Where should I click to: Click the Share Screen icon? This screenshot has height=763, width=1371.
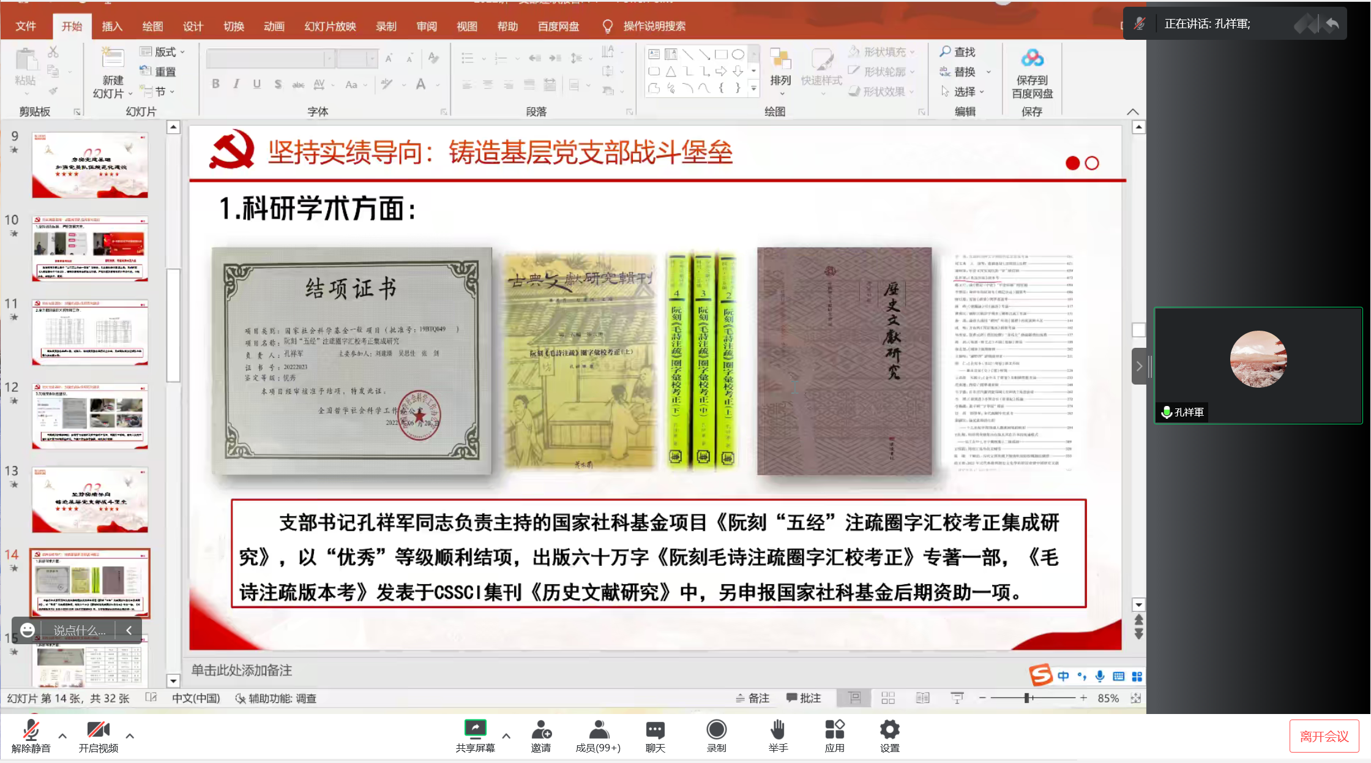click(475, 729)
